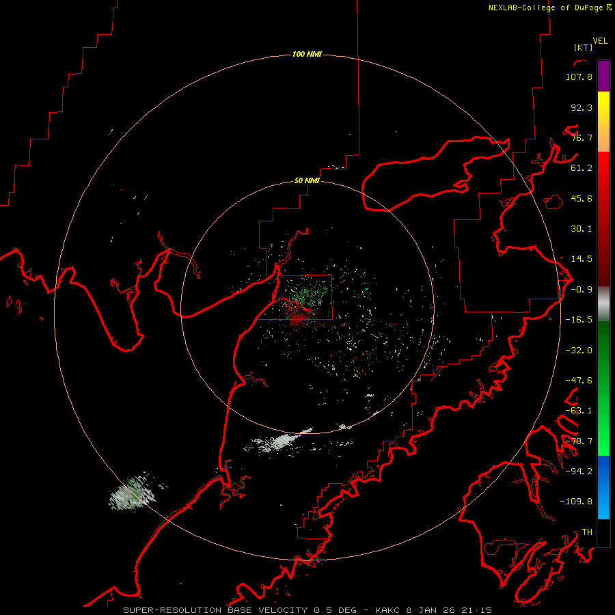
Task: Click the 14.5 velocity scale value
Action: click(x=582, y=259)
